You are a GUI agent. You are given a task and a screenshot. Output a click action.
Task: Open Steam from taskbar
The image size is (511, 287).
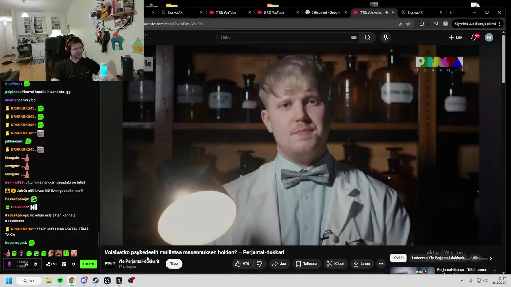[x=95, y=281]
